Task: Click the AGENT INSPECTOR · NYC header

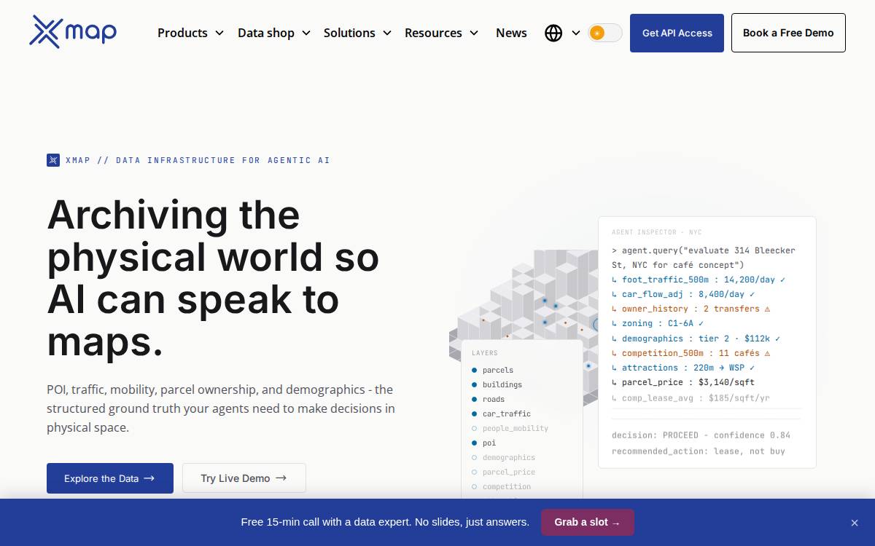Action: coord(656,232)
